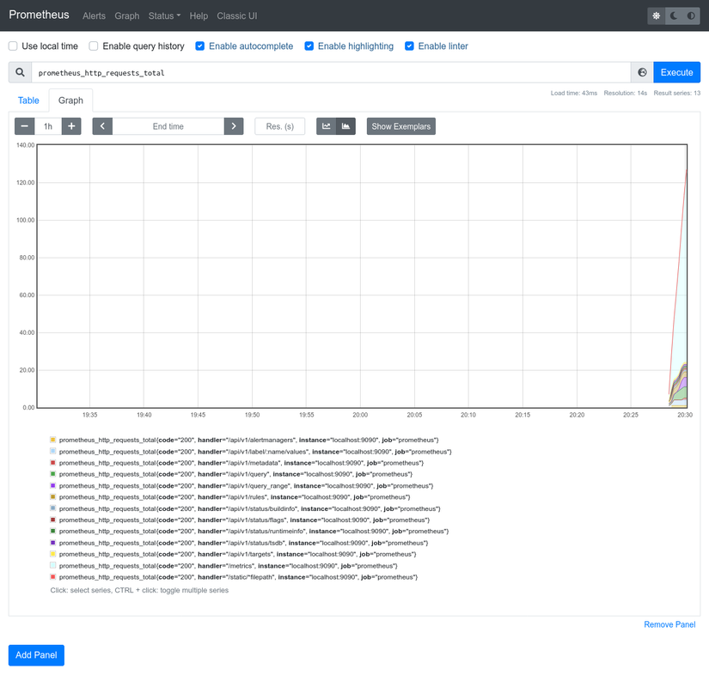This screenshot has width=709, height=675.
Task: Switch to the Table tab
Action: tap(28, 100)
